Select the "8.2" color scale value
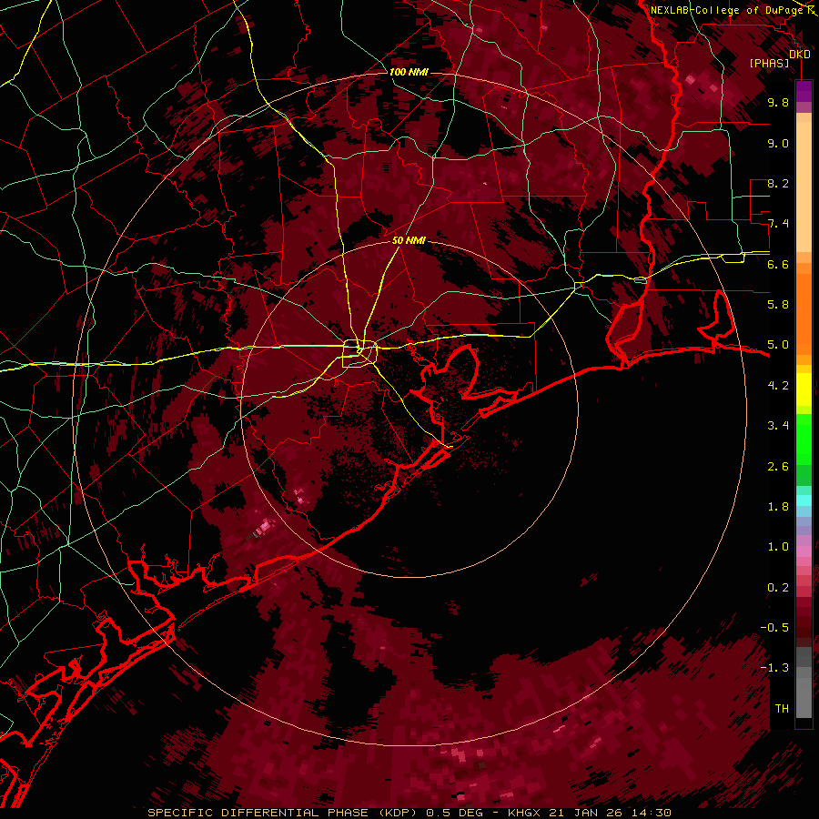Image resolution: width=819 pixels, height=819 pixels. 778,183
